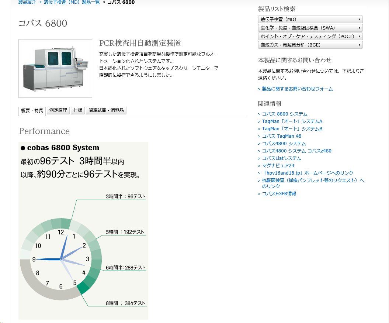Open 製品に関するお問い合わせフォーム link
This screenshot has height=323, width=389.
[298, 89]
